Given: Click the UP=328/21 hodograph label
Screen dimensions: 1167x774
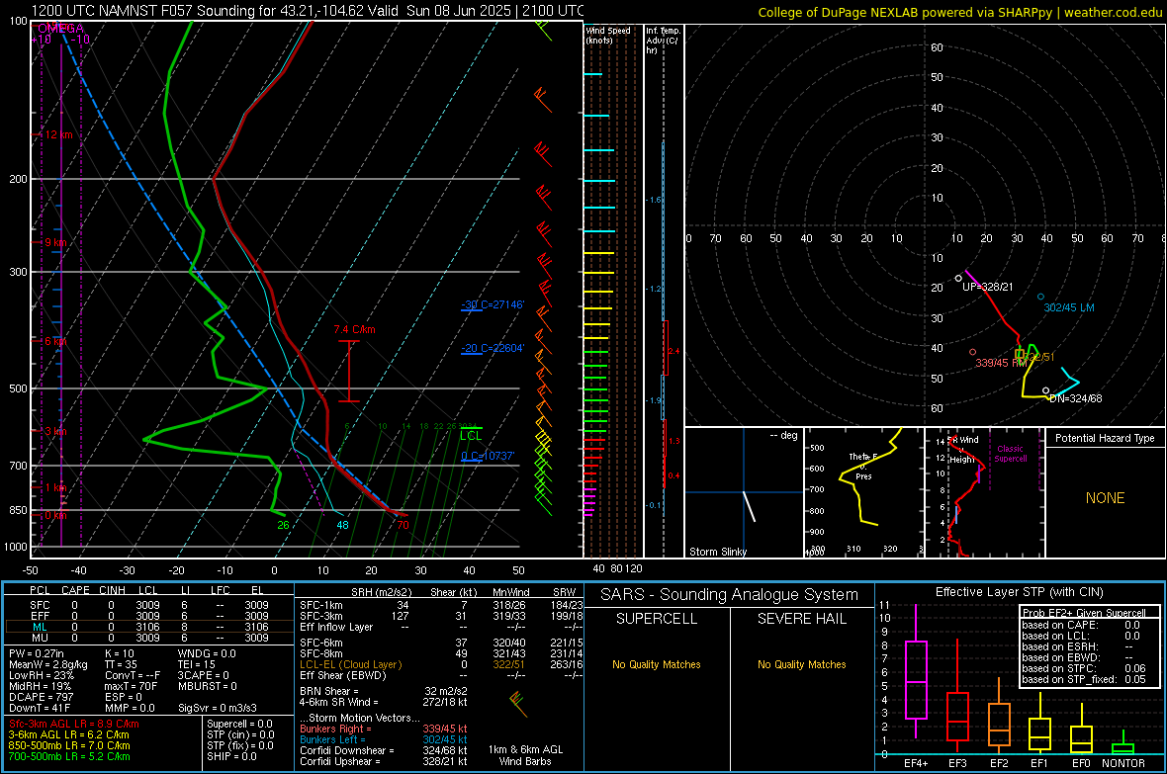Looking at the screenshot, I should 988,287.
